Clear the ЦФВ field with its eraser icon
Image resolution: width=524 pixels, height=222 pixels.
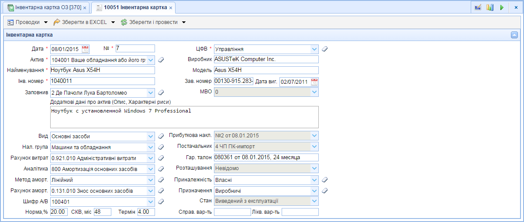324,49
